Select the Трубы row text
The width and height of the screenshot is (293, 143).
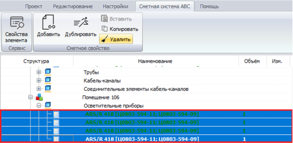coord(91,72)
